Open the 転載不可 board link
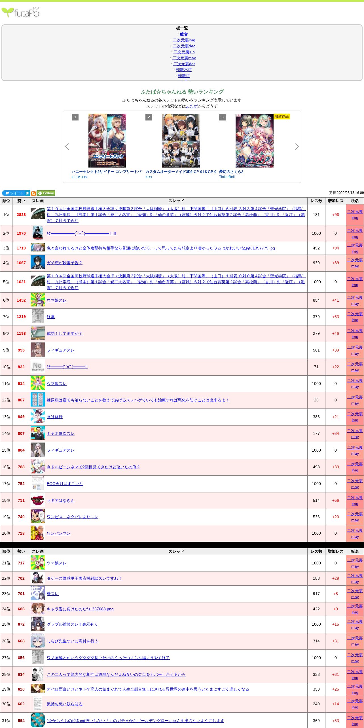 click(x=184, y=70)
